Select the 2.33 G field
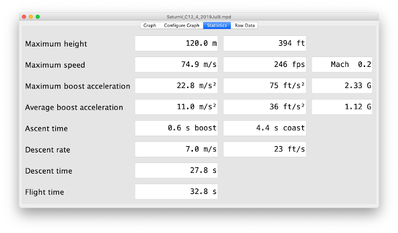Screen dimensions: 398x233 click(x=342, y=86)
